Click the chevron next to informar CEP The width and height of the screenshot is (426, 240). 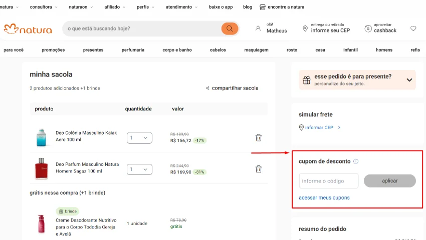(339, 127)
